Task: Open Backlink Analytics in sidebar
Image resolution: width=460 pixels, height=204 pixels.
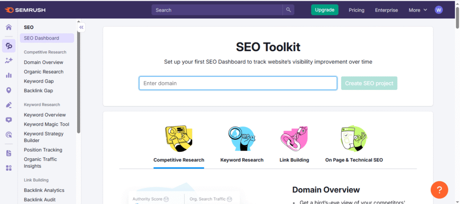Action: click(44, 190)
